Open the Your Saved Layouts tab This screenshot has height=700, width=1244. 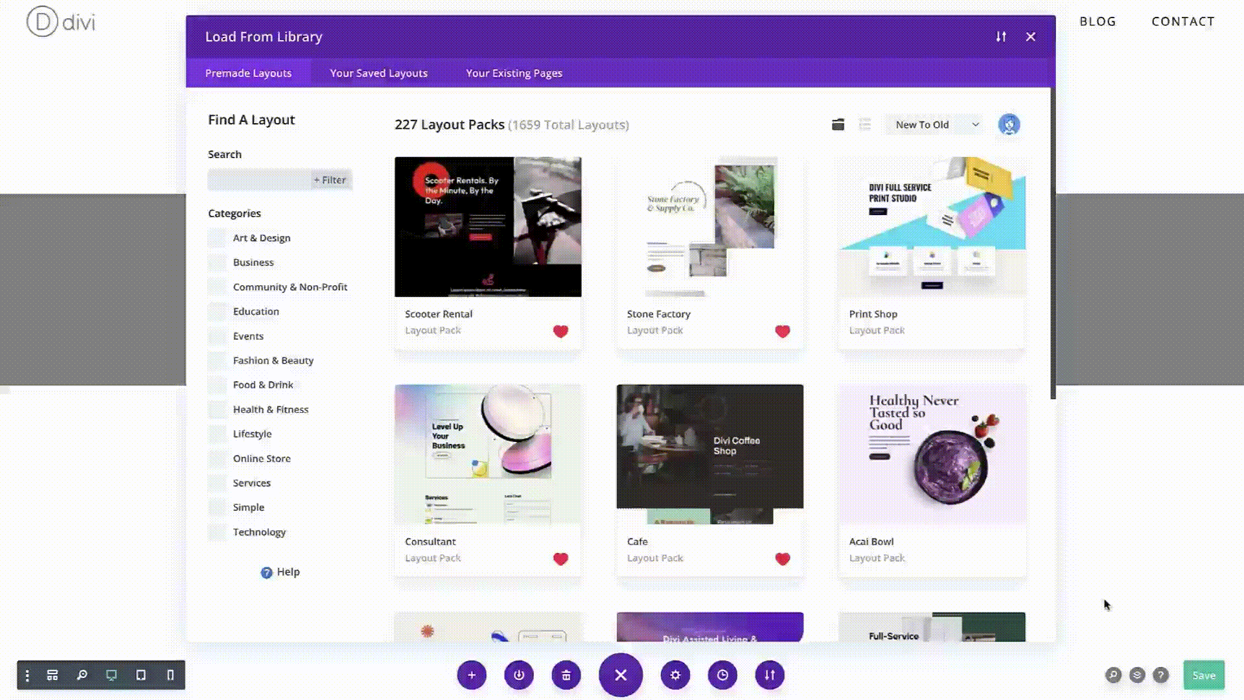(x=378, y=73)
